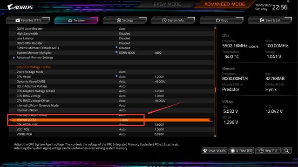Viewport: 298px width, 167px height.
Task: Click star beside System Memory Multiplier
Action: [116, 52]
